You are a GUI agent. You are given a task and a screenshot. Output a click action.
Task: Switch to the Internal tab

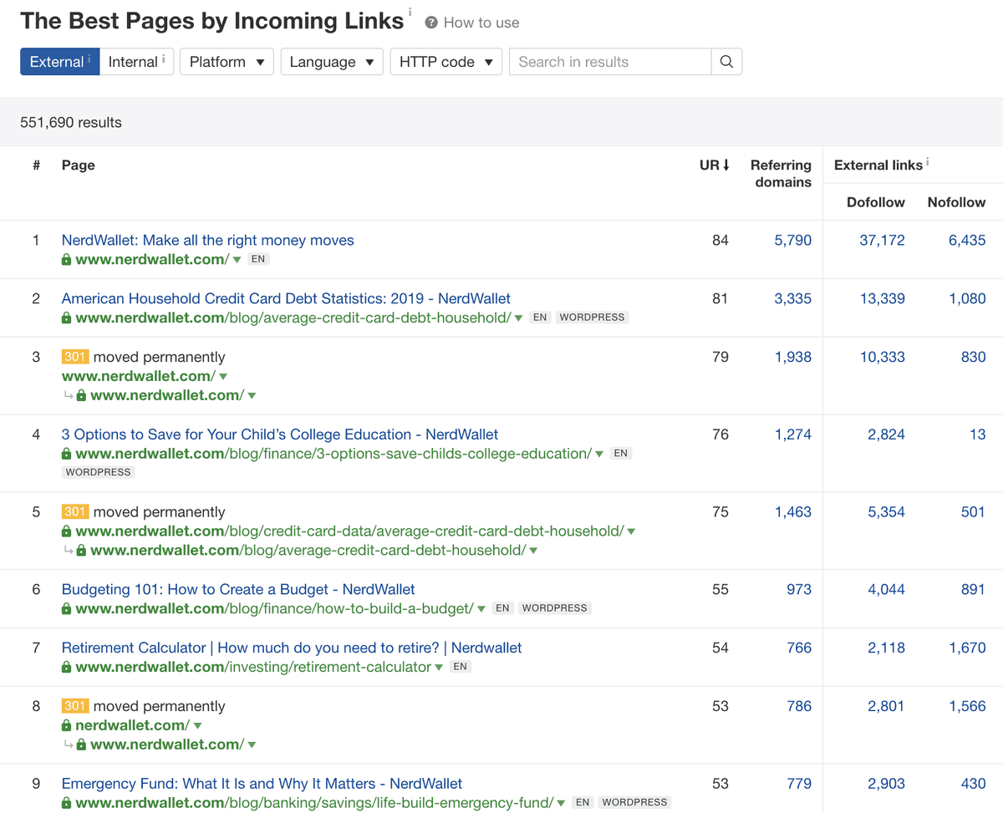click(137, 62)
